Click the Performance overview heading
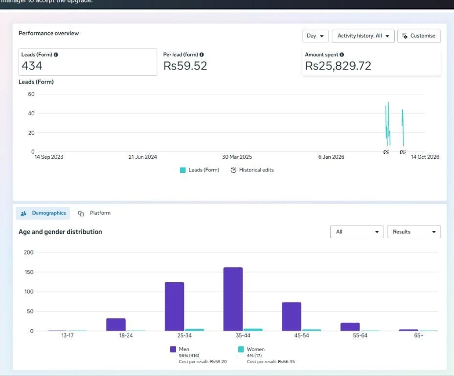 click(x=48, y=33)
